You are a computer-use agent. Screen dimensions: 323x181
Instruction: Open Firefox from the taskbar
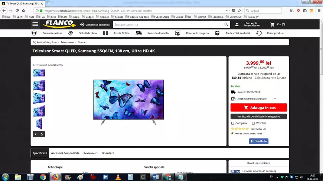(x=55, y=177)
